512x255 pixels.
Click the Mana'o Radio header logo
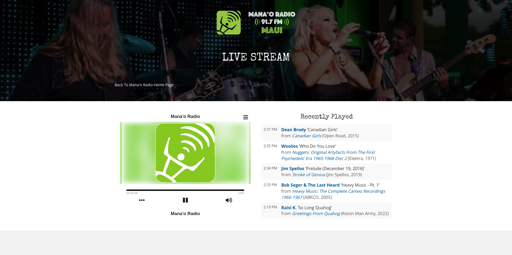click(x=256, y=23)
